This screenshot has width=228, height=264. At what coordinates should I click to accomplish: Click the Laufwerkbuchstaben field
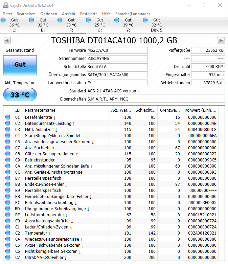click(117, 83)
